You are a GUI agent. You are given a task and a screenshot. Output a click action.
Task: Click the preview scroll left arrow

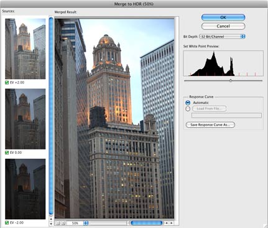[167, 223]
